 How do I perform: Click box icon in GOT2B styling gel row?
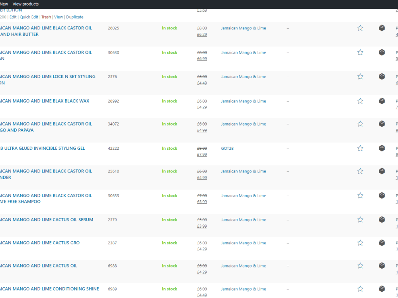pyautogui.click(x=382, y=148)
